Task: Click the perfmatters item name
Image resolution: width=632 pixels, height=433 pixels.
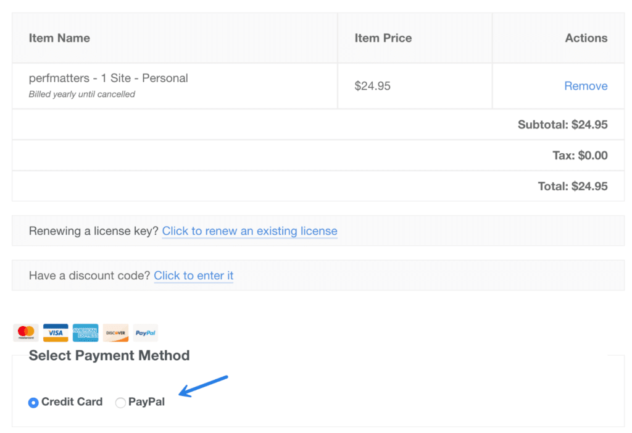Action: tap(108, 78)
